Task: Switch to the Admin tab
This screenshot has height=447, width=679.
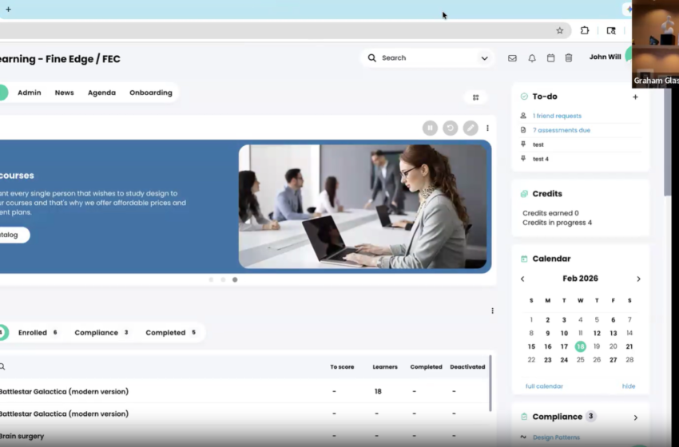Action: click(30, 93)
